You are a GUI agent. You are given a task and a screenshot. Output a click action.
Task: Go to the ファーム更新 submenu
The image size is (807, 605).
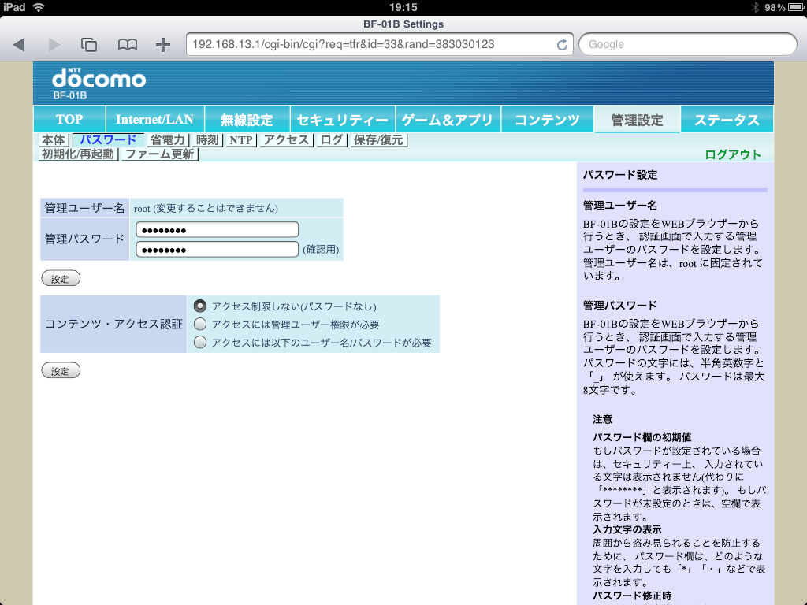[x=160, y=154]
